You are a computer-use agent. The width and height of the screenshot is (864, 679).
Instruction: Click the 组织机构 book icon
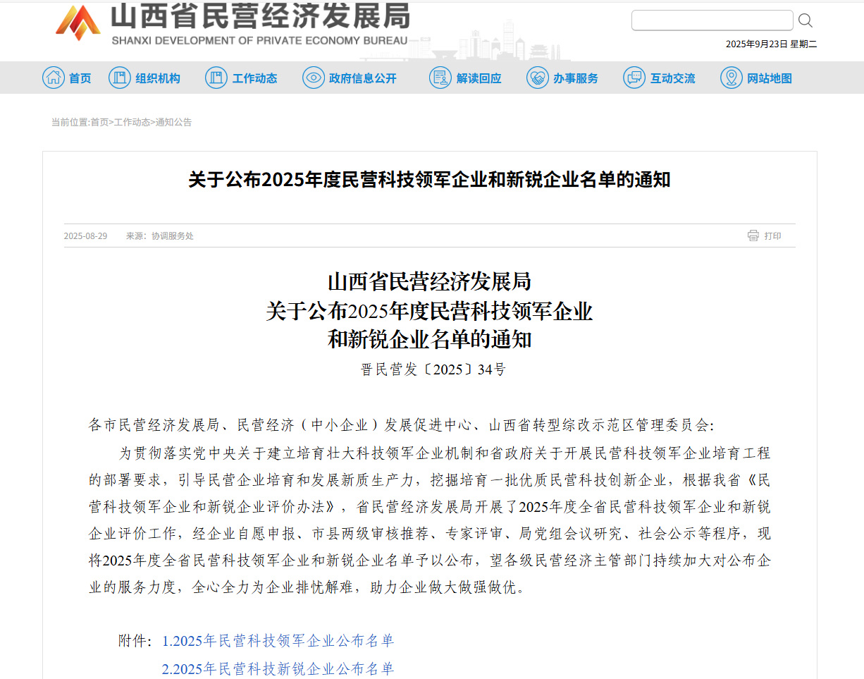[x=120, y=78]
